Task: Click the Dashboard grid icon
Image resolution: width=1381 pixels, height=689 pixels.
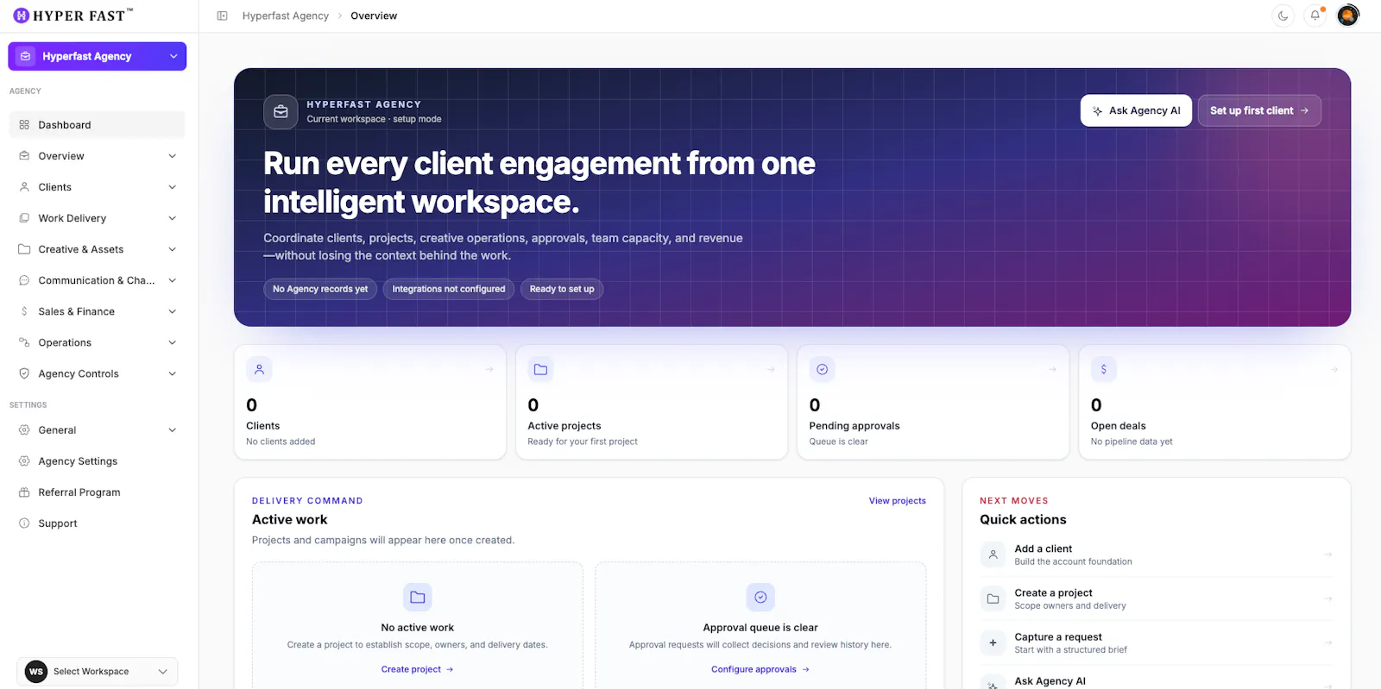Action: (24, 125)
